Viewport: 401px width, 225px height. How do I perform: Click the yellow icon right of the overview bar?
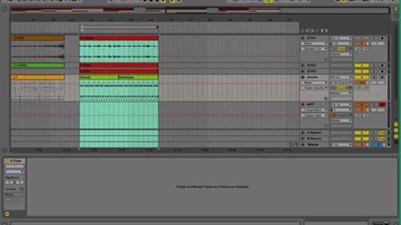[x=396, y=9]
